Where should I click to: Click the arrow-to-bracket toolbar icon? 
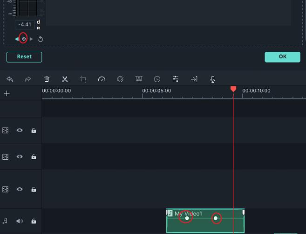(194, 79)
